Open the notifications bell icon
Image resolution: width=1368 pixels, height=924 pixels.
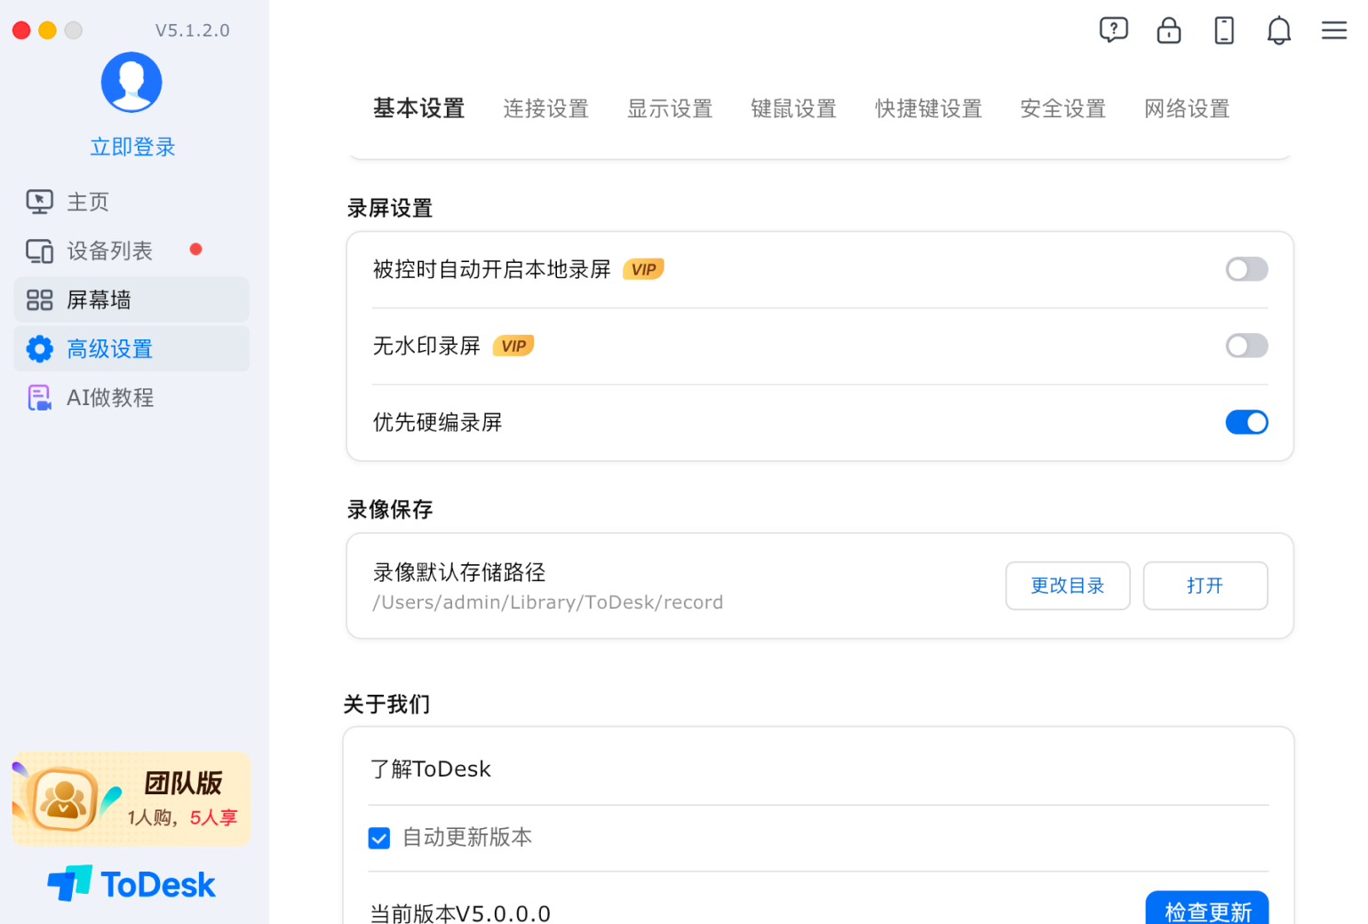pyautogui.click(x=1279, y=30)
